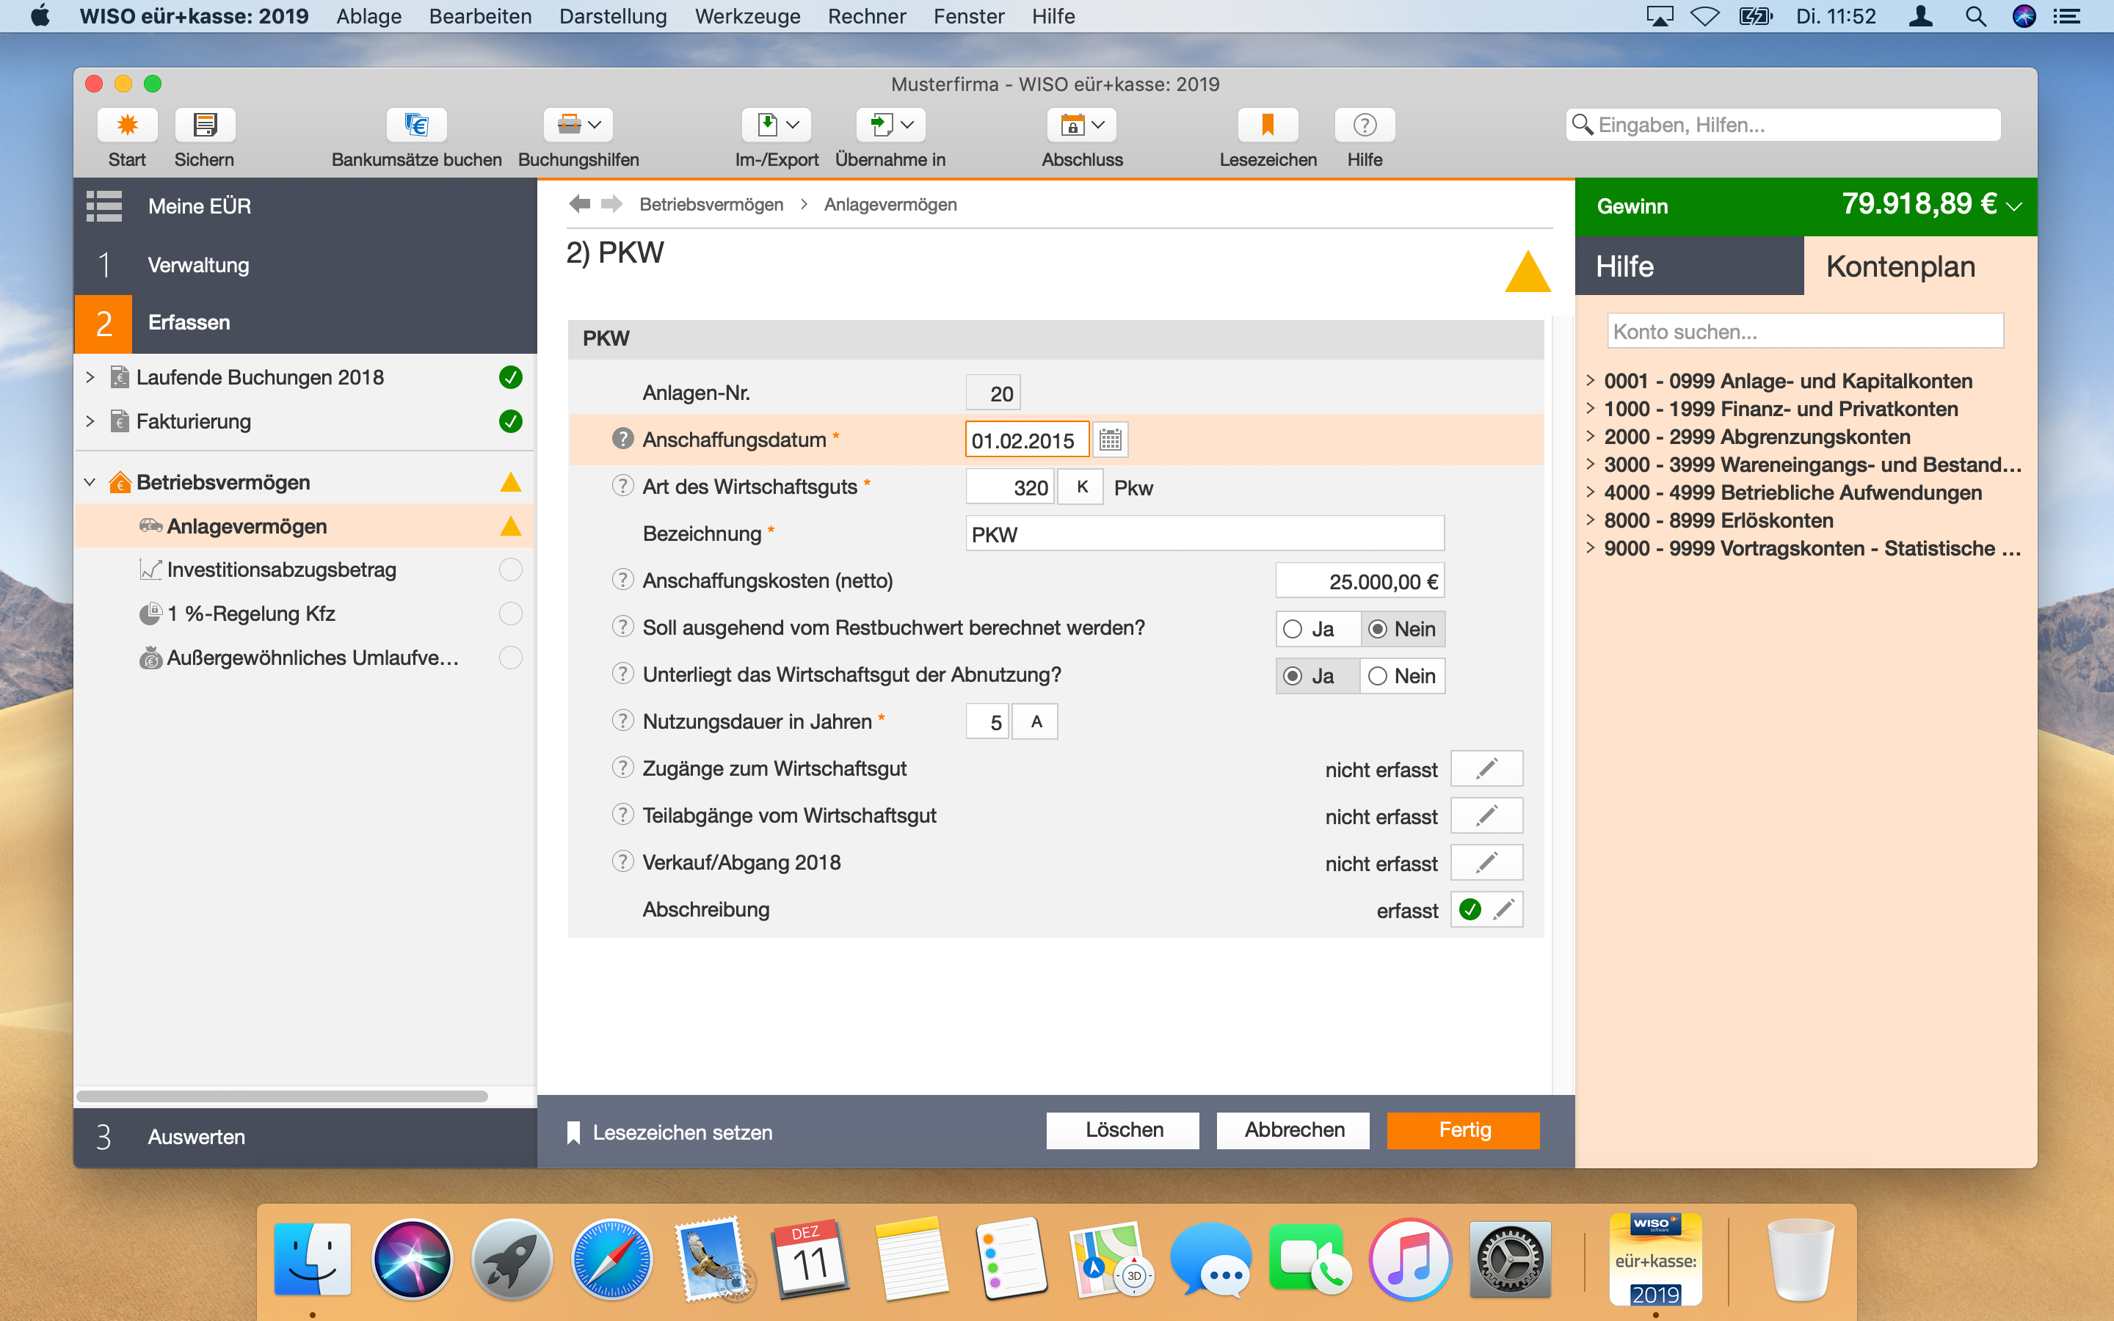
Task: Open the Werkzeuge menu
Action: (747, 17)
